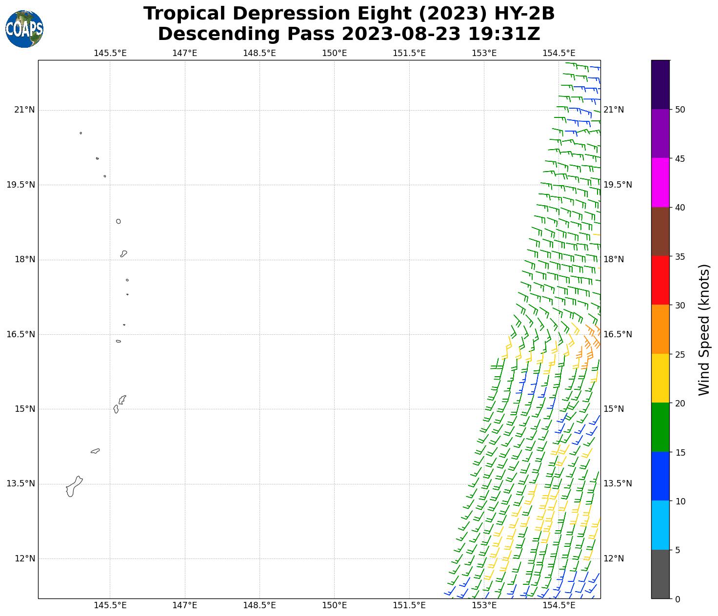Click the Descending Pass 2023-08-23 19:31Z subtitle
The height and width of the screenshot is (616, 718).
(x=349, y=34)
